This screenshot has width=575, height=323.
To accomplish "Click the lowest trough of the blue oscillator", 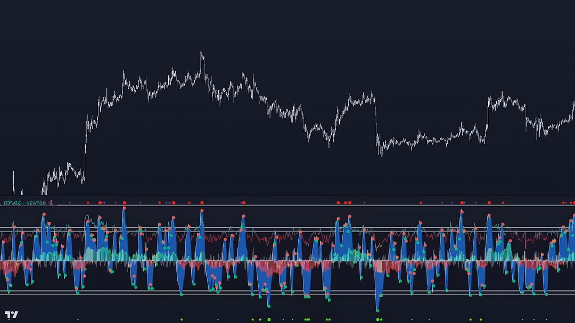I will [x=377, y=309].
